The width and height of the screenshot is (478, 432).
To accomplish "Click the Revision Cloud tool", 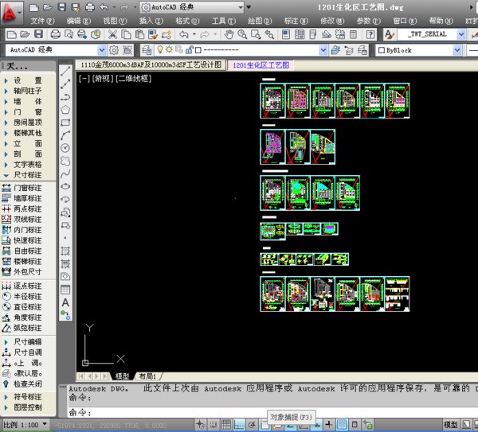I will coord(66,161).
